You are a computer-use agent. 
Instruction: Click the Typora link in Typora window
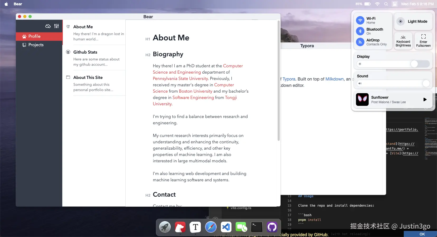tap(289, 79)
